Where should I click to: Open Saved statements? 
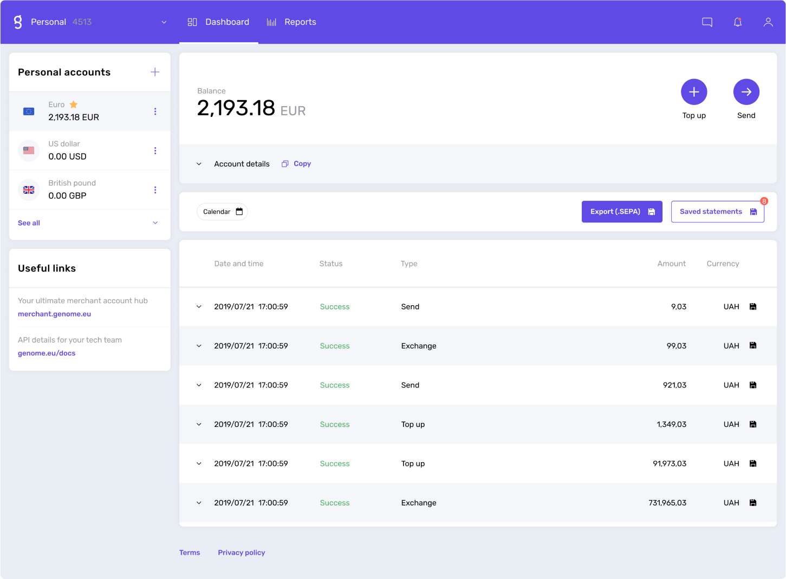coord(717,212)
